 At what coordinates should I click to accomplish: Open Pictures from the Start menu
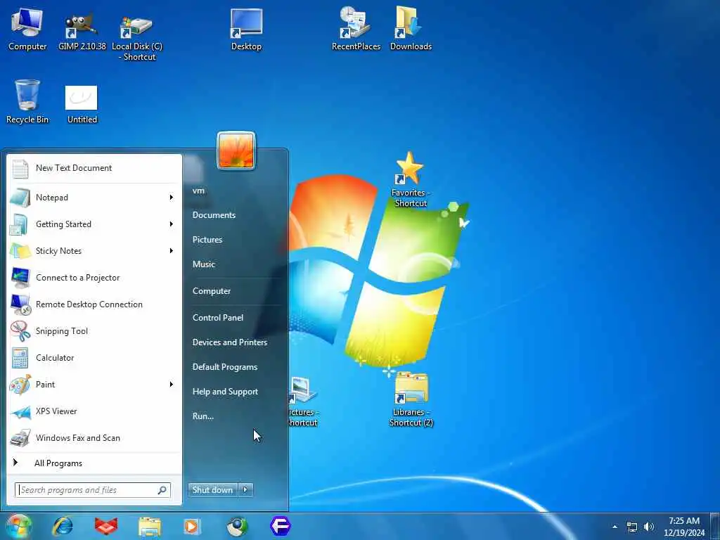click(207, 240)
